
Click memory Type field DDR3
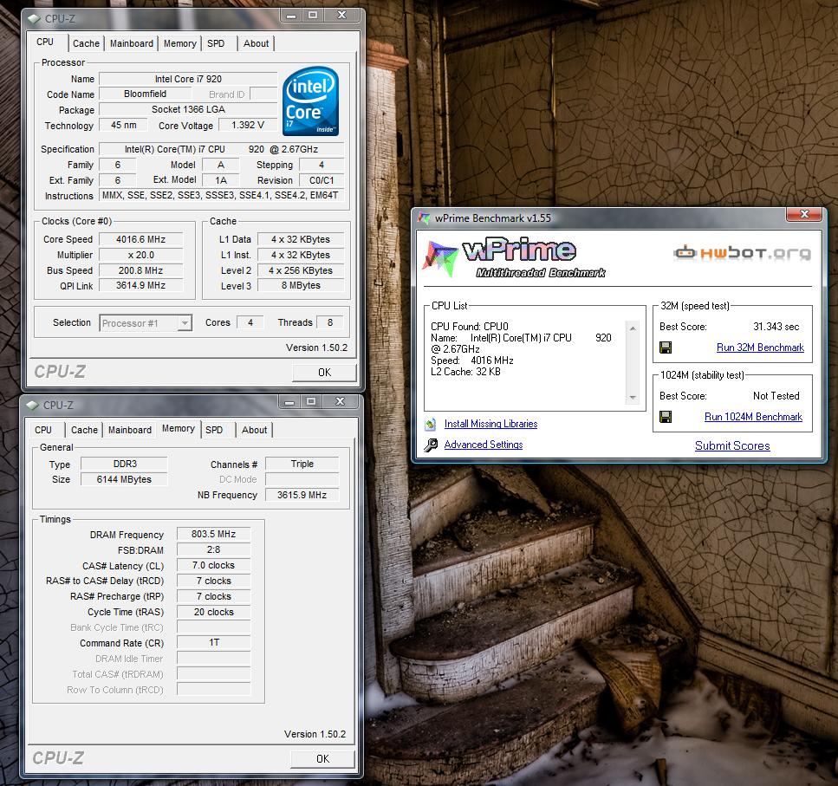point(124,464)
